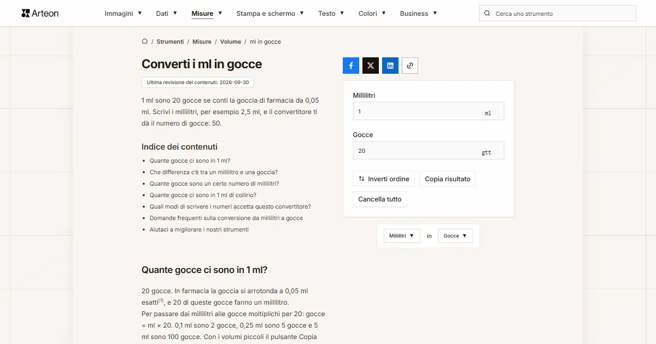Open the Testo menu
Image resolution: width=656 pixels, height=344 pixels.
click(x=331, y=14)
